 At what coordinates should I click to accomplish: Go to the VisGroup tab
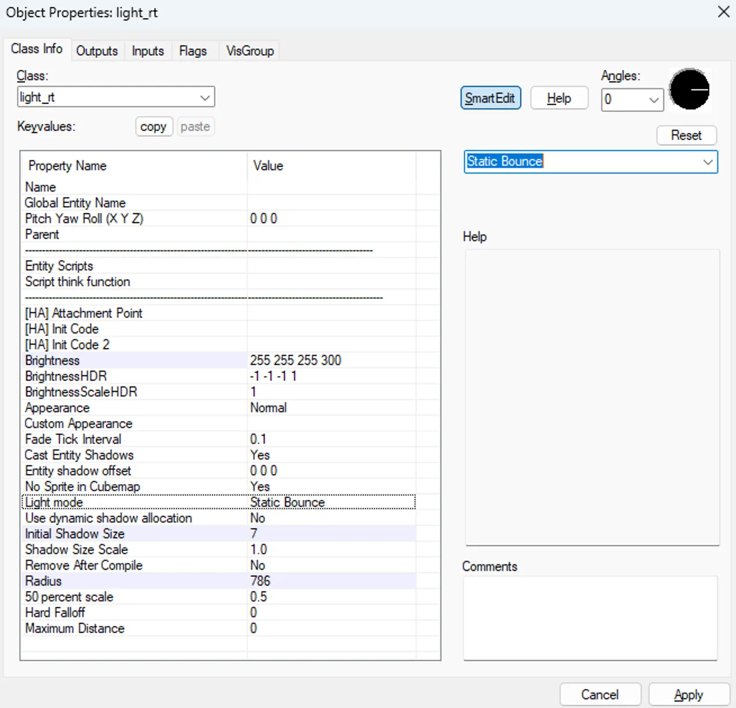pyautogui.click(x=250, y=51)
